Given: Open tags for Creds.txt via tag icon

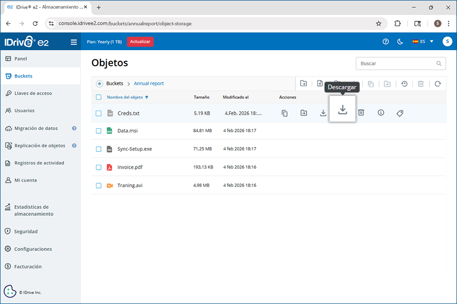Looking at the screenshot, I should pos(400,113).
